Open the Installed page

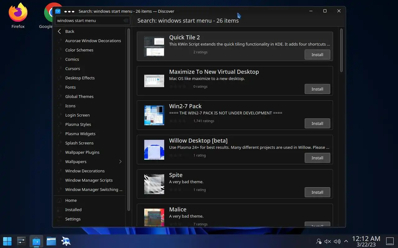[x=90, y=210]
